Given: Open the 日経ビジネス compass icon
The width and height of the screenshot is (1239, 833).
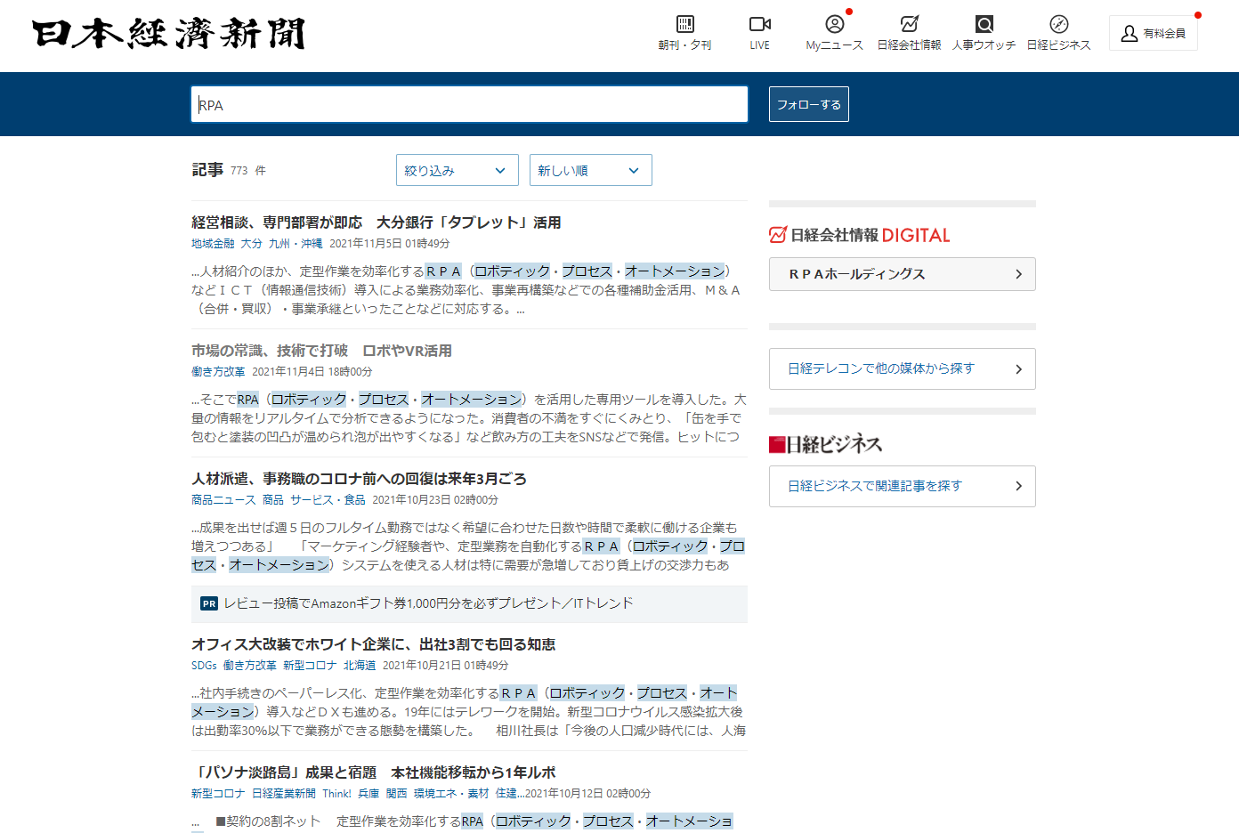Looking at the screenshot, I should tap(1058, 24).
